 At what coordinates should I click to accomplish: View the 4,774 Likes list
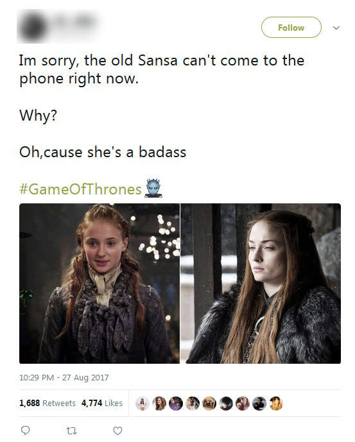102,403
